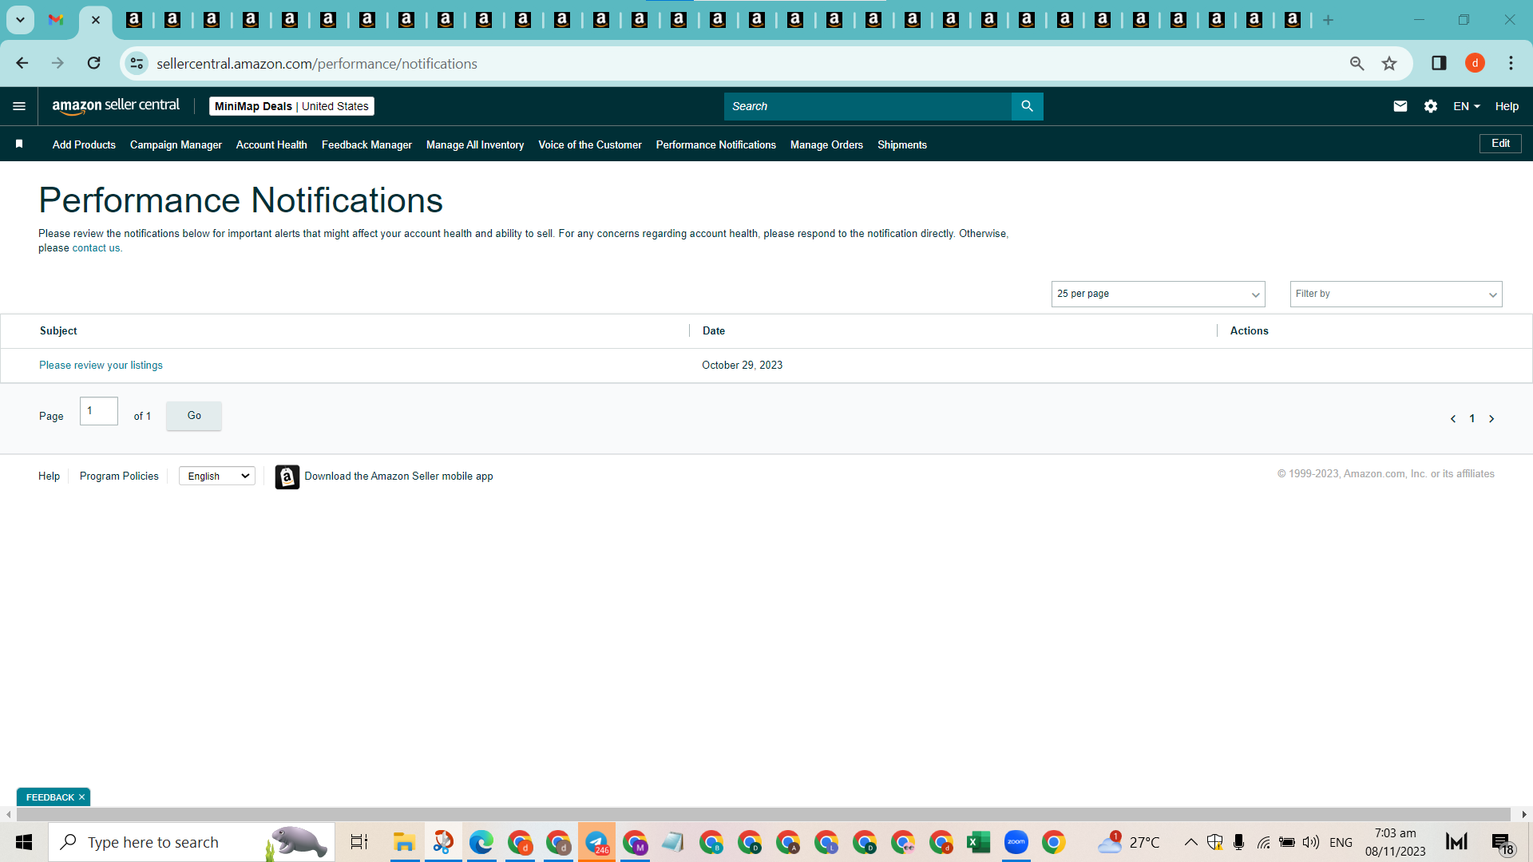Click the contact us link
1533x862 pixels.
[x=96, y=248]
